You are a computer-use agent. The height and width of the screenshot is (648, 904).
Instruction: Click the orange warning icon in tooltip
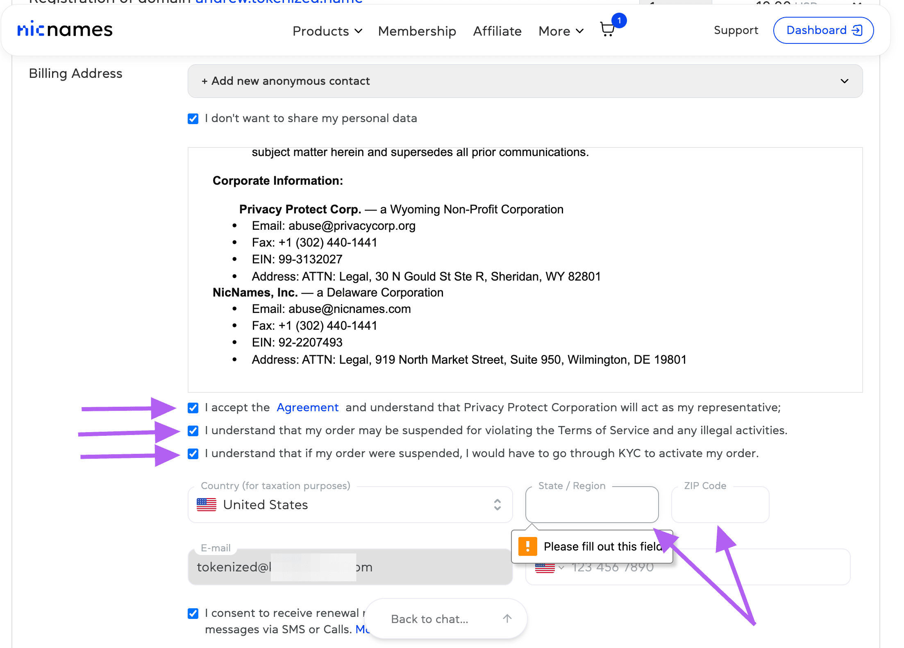[527, 546]
